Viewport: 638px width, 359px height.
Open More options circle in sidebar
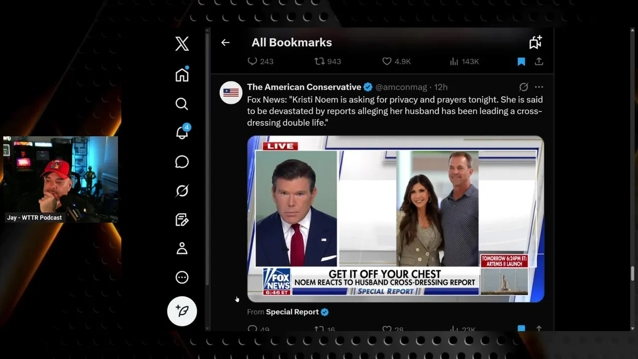coord(182,277)
